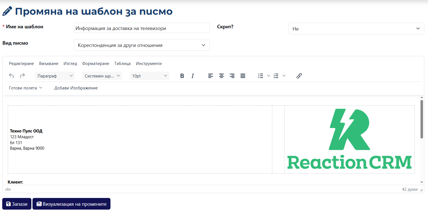Click the pencil icon beside the page title
Image resolution: width=428 pixels, height=211 pixels.
tap(7, 11)
